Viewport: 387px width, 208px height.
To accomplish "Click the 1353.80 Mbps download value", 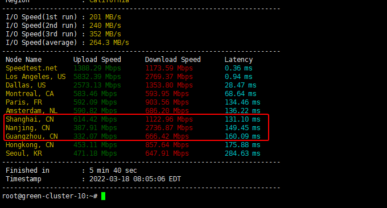I will click(169, 85).
